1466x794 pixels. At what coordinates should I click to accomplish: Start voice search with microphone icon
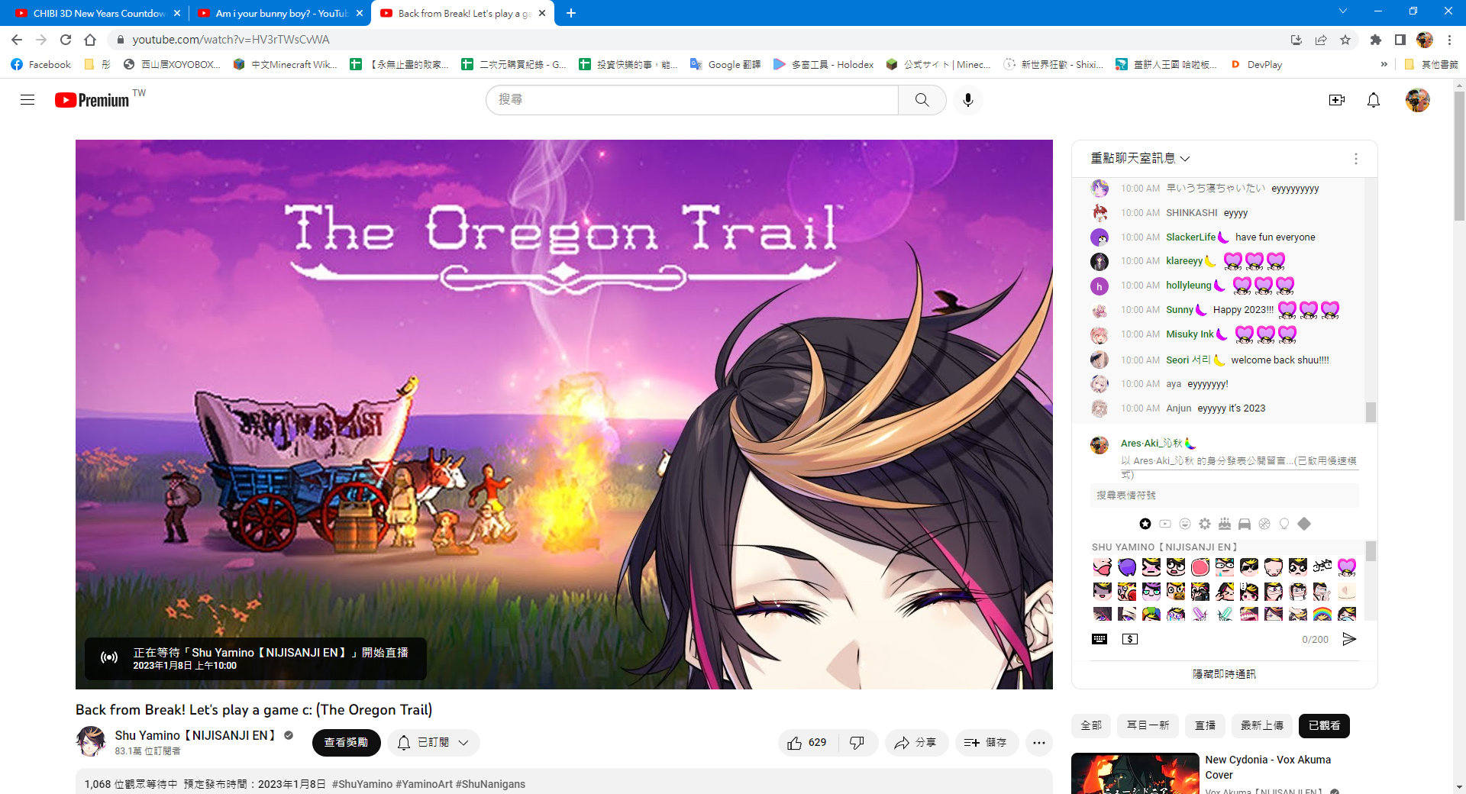(968, 100)
